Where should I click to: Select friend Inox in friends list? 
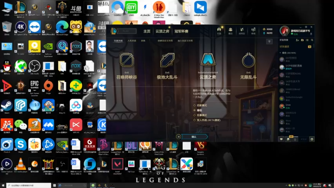[x=295, y=106]
